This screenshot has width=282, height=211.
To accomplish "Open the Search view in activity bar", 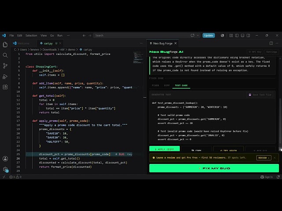I will [5, 55].
